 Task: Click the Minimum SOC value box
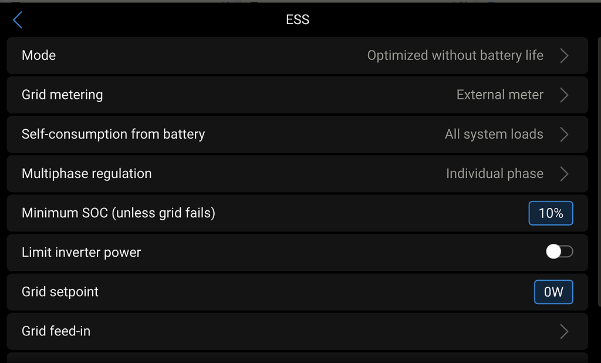(x=551, y=213)
